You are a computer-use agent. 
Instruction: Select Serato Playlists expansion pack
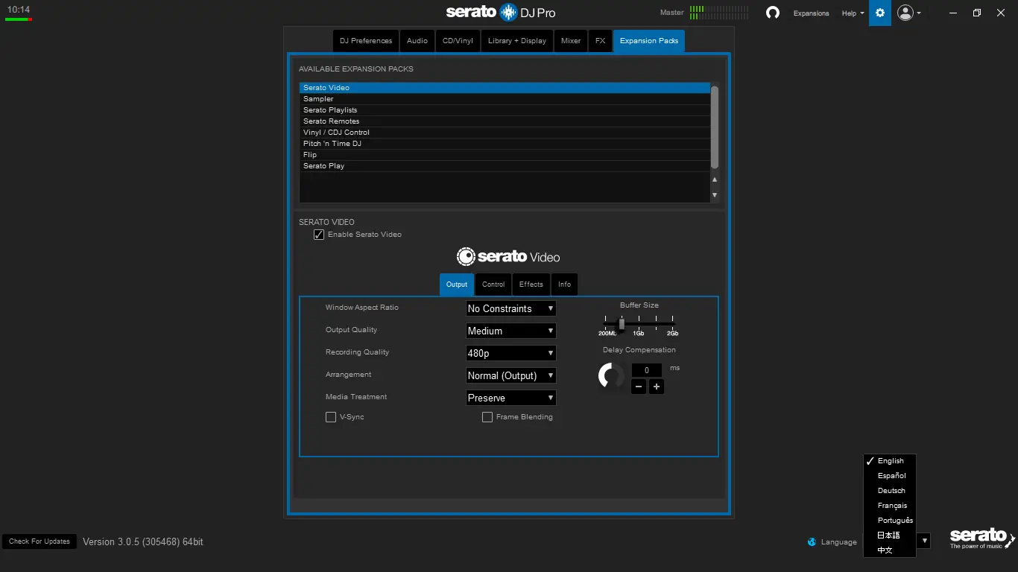(x=505, y=110)
